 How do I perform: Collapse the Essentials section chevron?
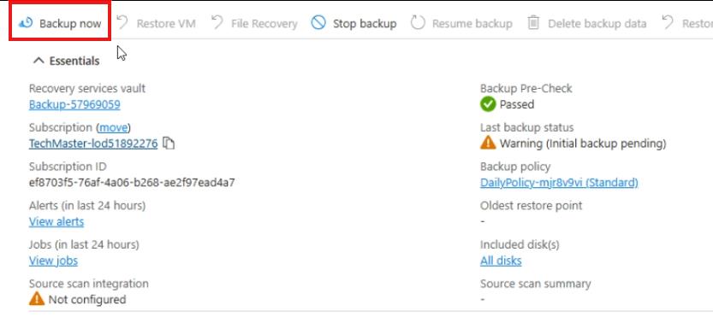pos(39,61)
